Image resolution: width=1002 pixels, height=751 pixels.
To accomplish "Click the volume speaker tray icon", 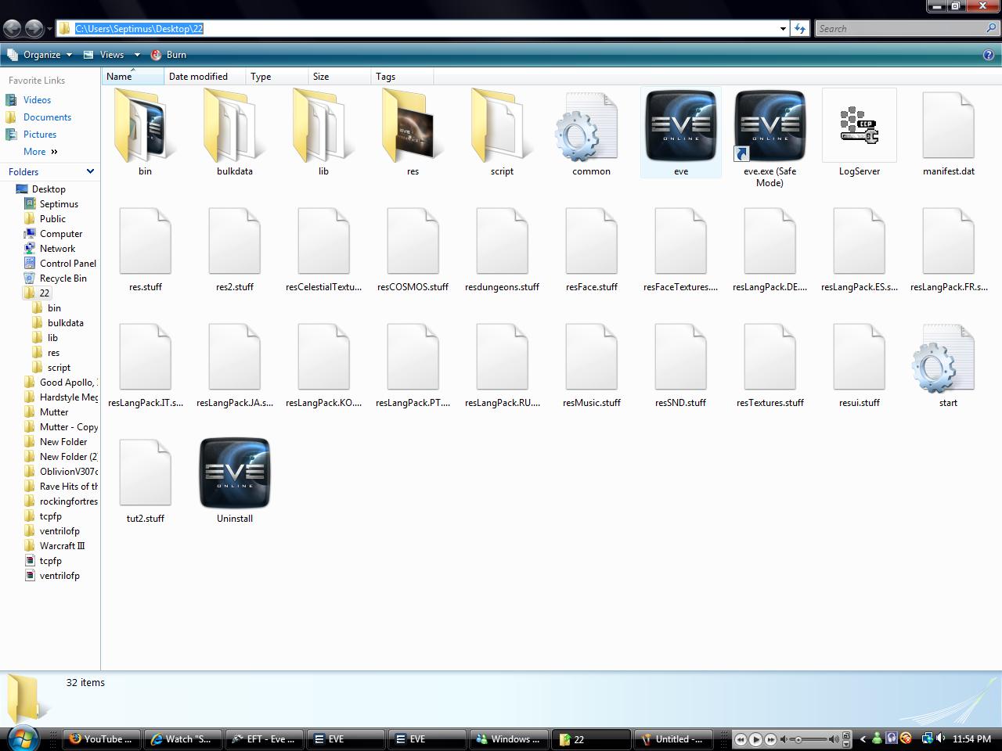I will [x=940, y=738].
